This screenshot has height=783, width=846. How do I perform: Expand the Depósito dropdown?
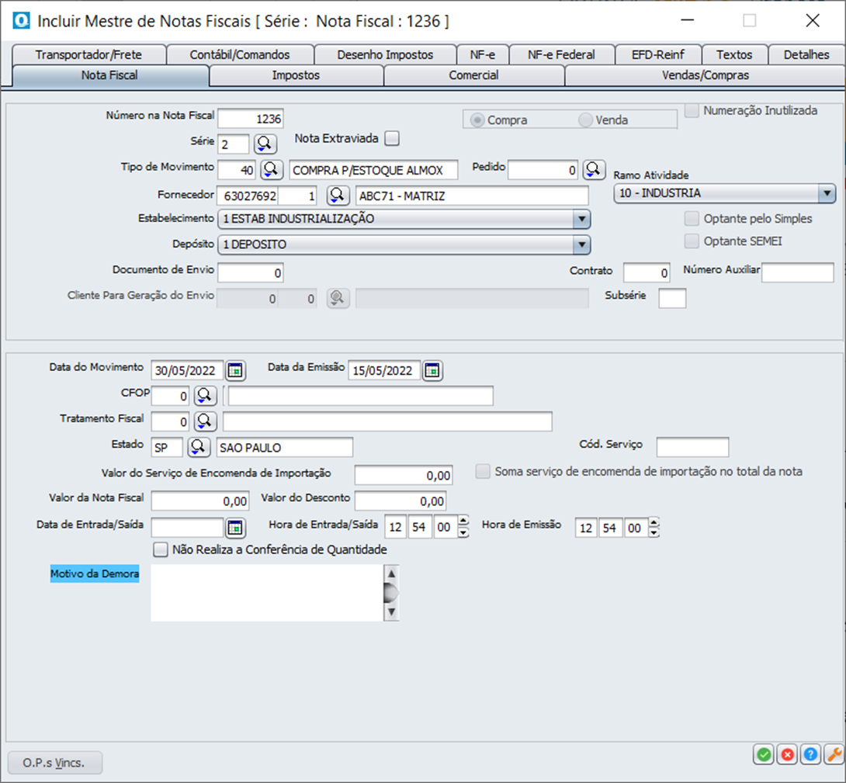coord(581,245)
